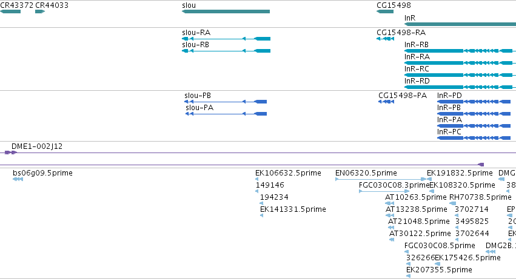Click the CR44033 gene arrow glyph

pyautogui.click(x=40, y=11)
